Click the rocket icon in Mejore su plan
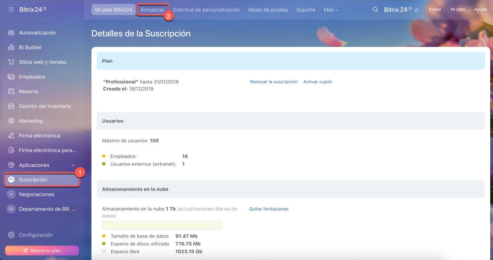Screen dimensions: 493x260 tap(25, 251)
